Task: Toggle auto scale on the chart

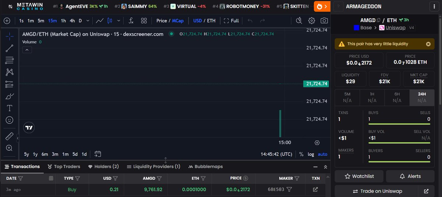Action: click(322, 154)
